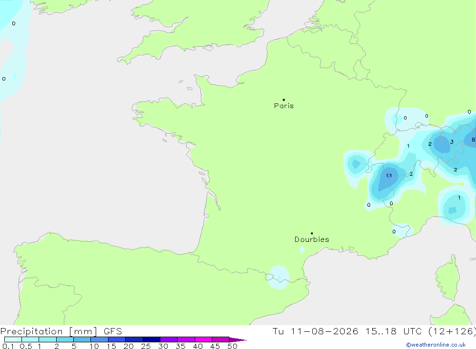Pick the 35–40 legend color swatch
The height and width of the screenshot is (349, 476).
(186, 339)
